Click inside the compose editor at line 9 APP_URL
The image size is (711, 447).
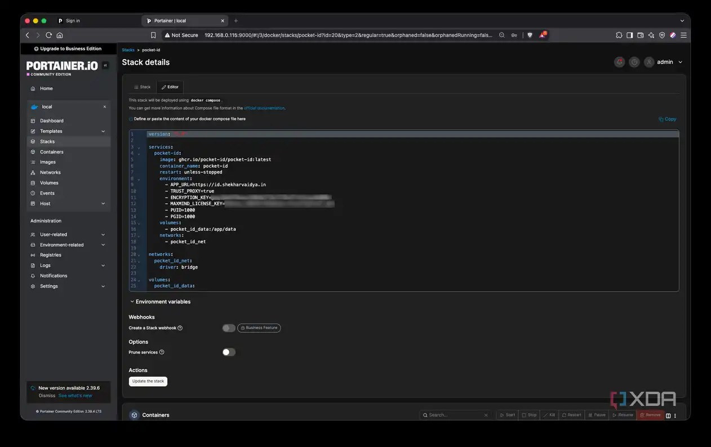[218, 185]
